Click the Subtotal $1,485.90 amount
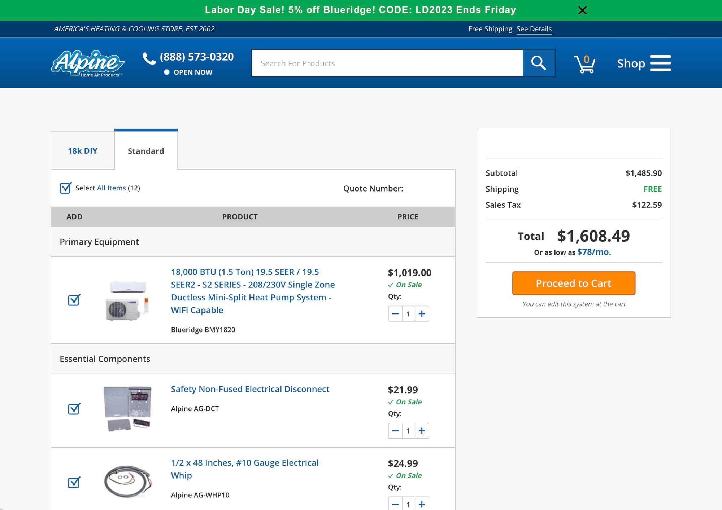This screenshot has height=510, width=722. coord(644,173)
